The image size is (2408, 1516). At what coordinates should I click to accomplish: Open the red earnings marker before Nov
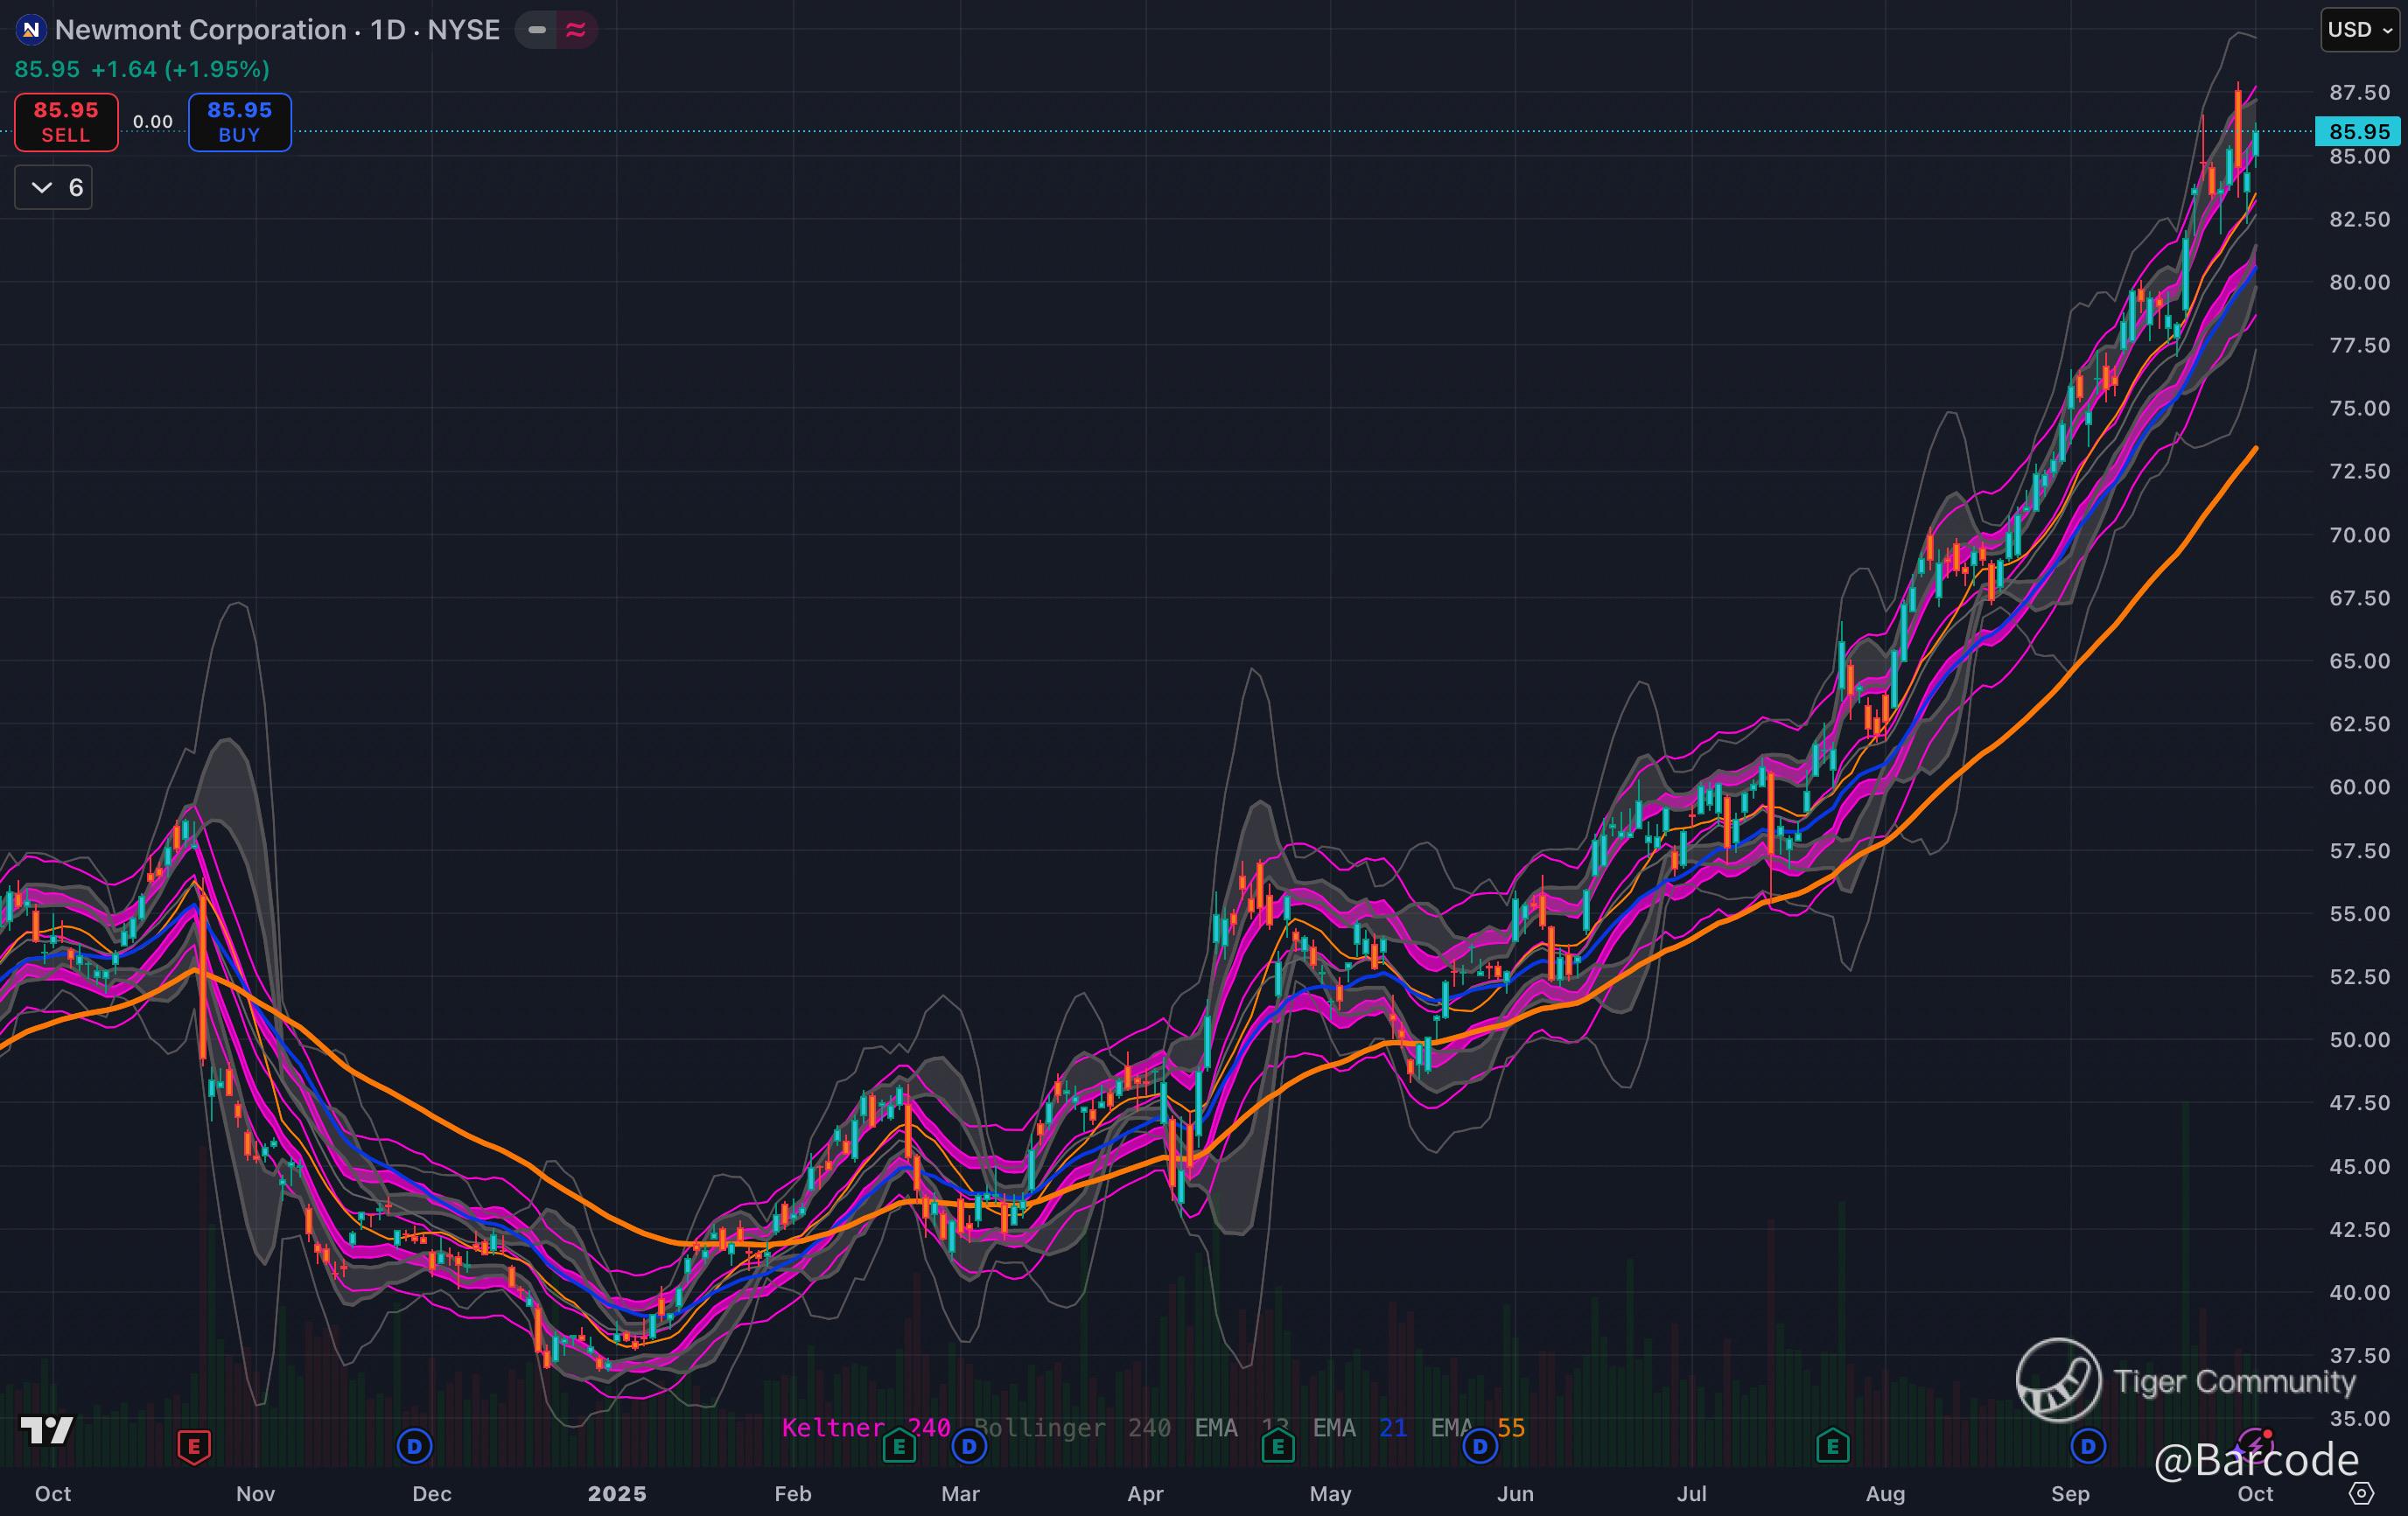click(194, 1445)
